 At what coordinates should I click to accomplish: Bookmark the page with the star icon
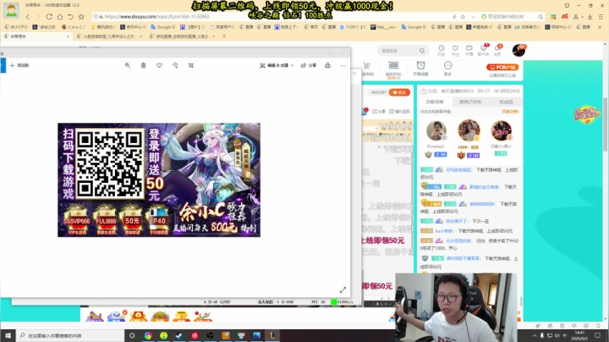coord(81,17)
